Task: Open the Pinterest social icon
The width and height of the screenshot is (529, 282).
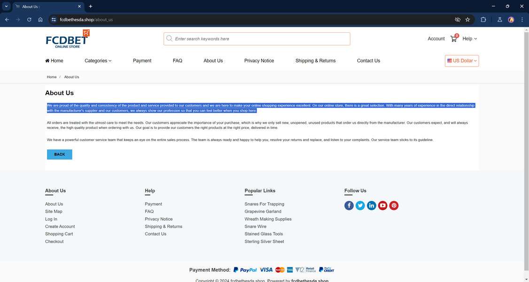Action: [x=394, y=205]
